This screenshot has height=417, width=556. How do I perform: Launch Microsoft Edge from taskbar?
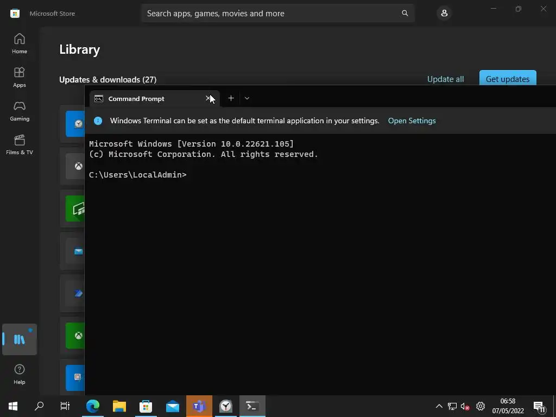point(92,406)
